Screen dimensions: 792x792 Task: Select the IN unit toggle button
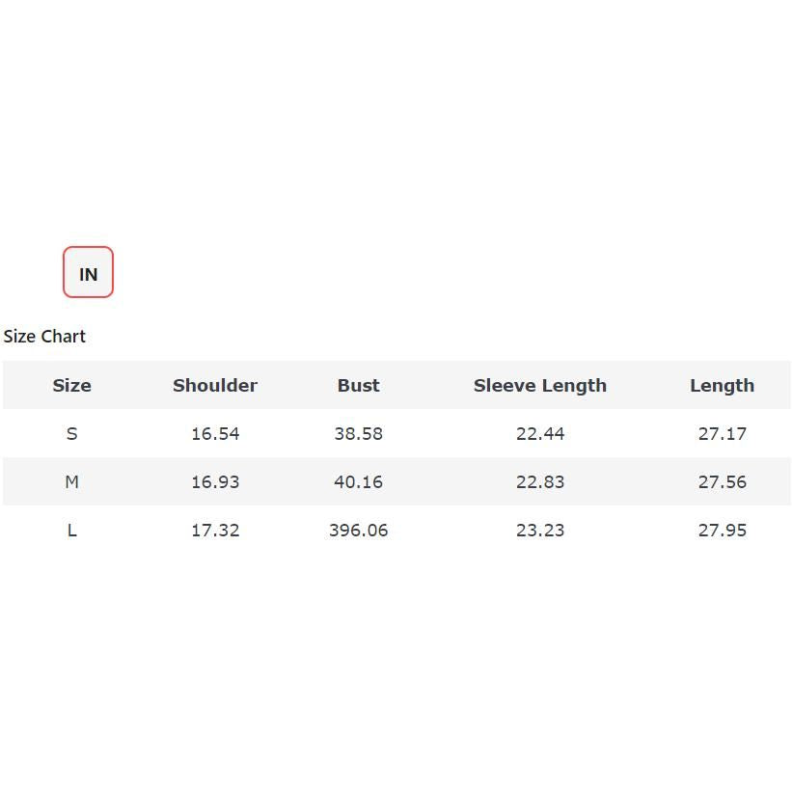pos(88,273)
